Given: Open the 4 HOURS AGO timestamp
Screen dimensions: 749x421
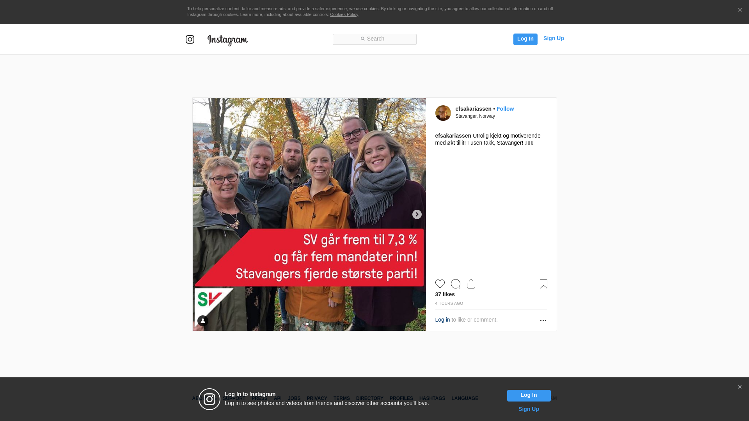Looking at the screenshot, I should (x=449, y=303).
